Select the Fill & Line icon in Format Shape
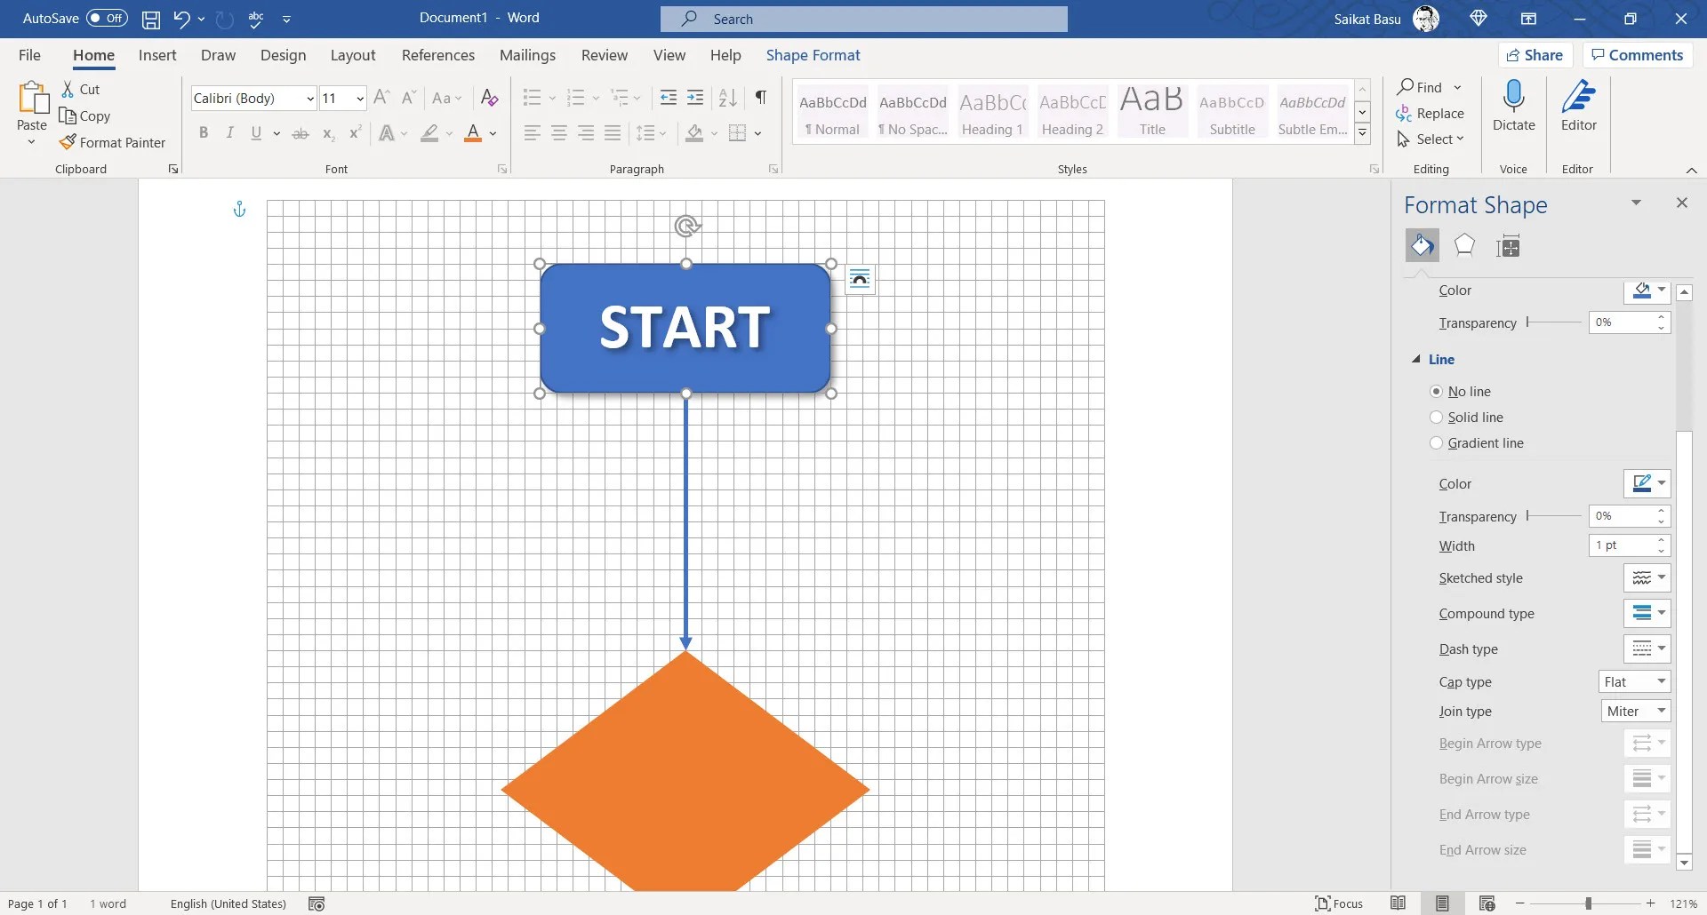Screen dimensions: 1707x915 click(1422, 245)
